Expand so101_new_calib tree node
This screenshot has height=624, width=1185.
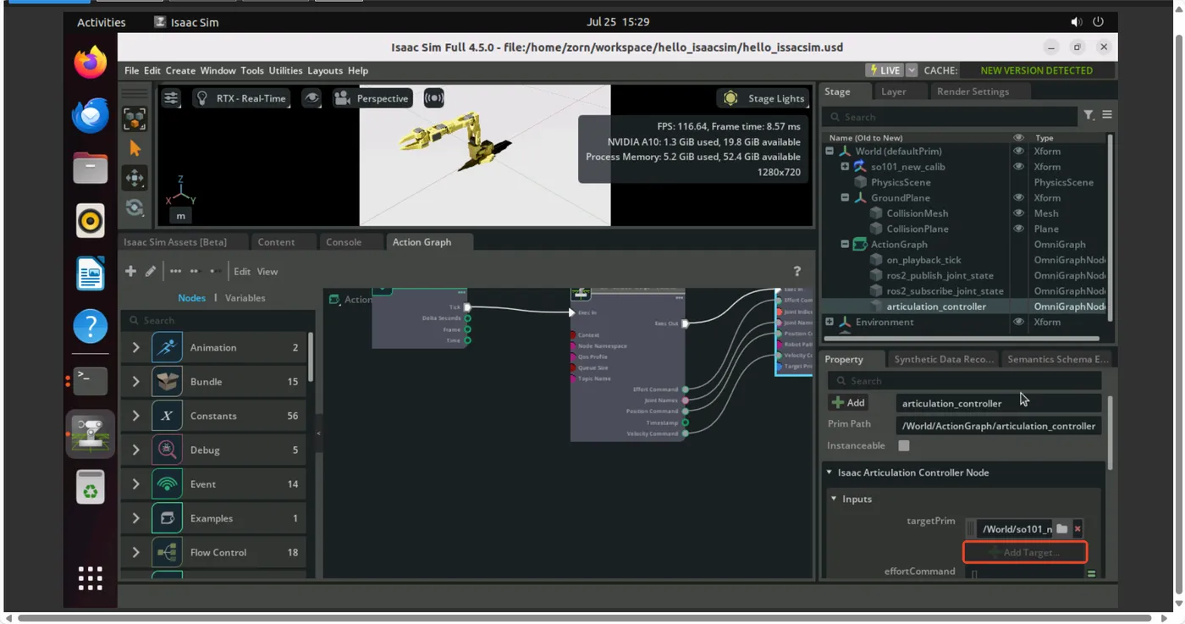[x=845, y=167]
